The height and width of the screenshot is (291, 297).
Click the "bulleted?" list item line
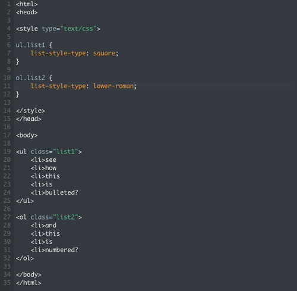click(55, 193)
